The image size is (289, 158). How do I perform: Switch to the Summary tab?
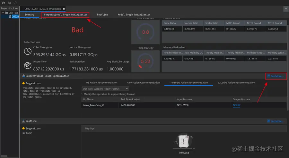pyautogui.click(x=30, y=15)
